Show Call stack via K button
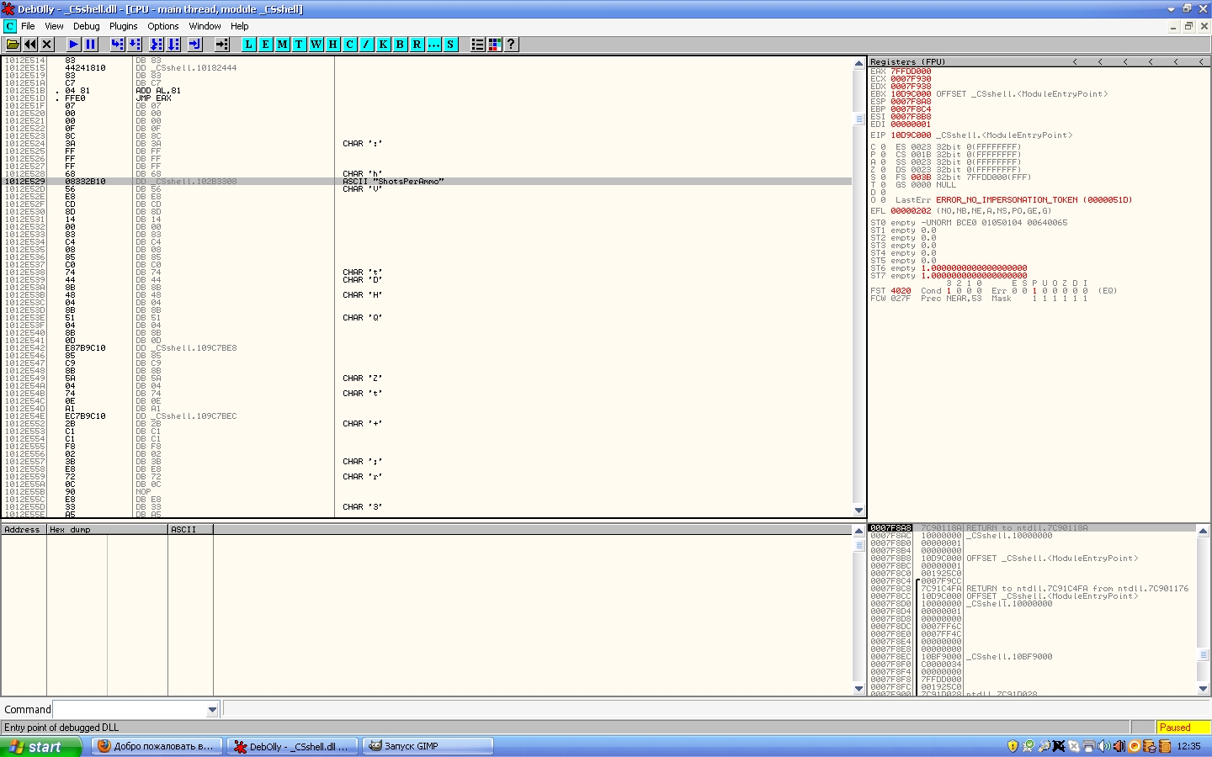The height and width of the screenshot is (757, 1212). coord(384,45)
